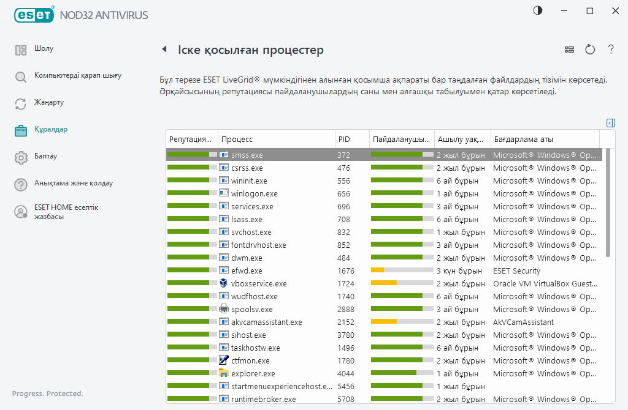Open the Шолу overview section
This screenshot has width=628, height=410.
tap(44, 49)
